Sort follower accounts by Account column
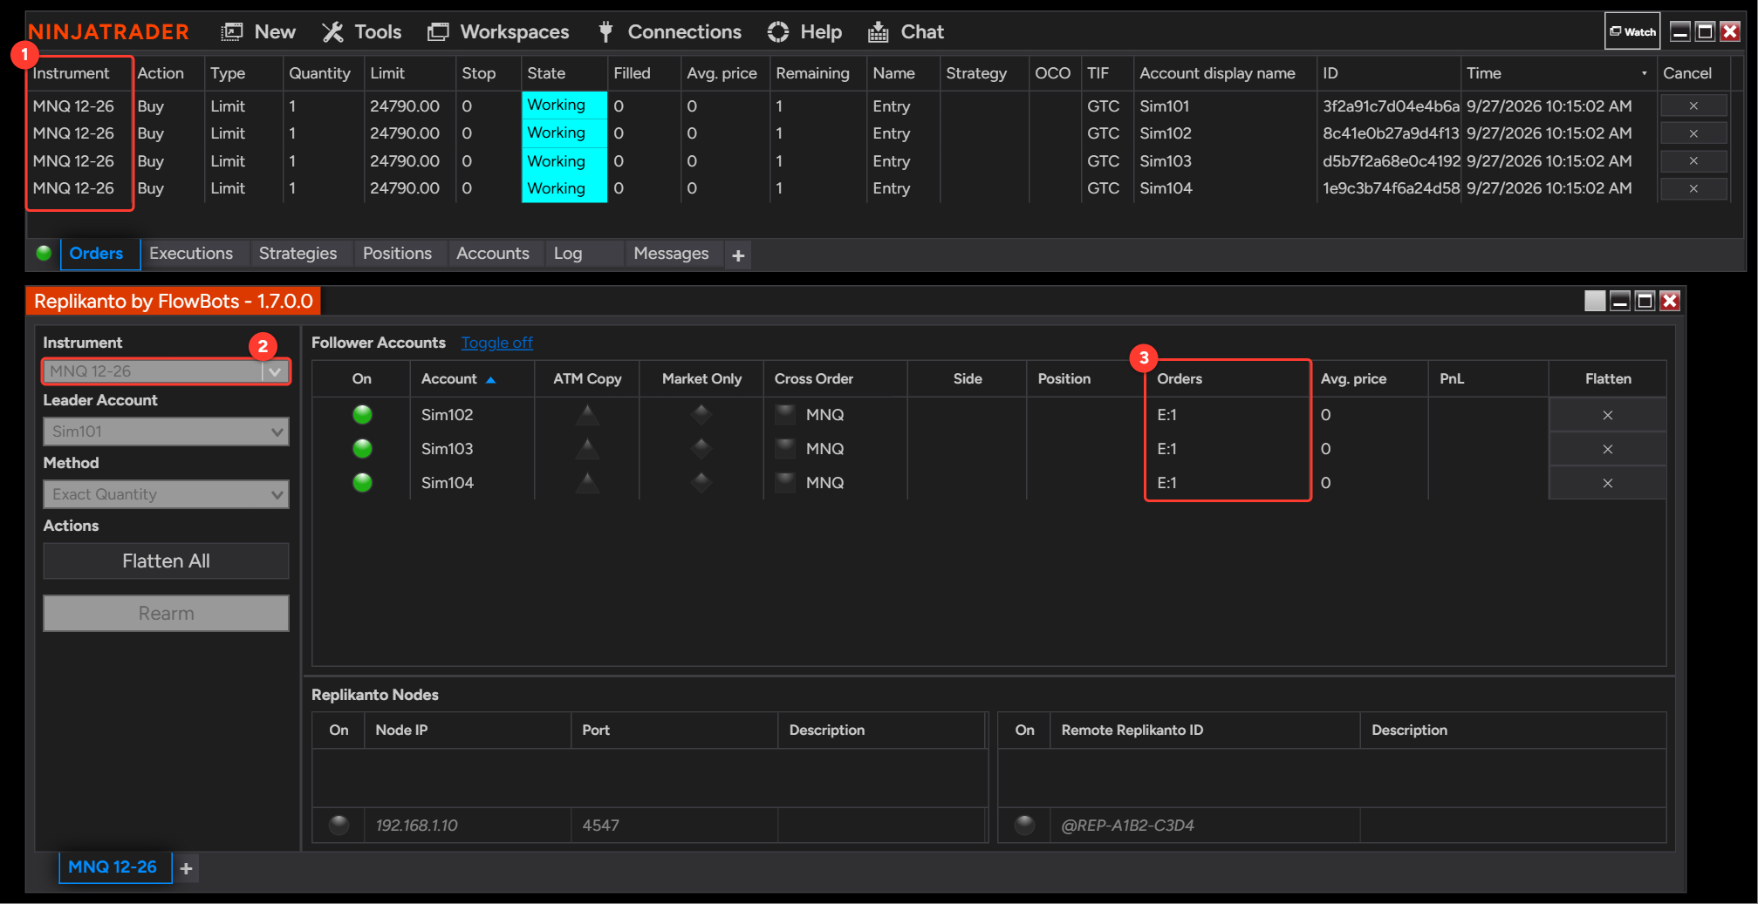The width and height of the screenshot is (1758, 904). pos(471,379)
